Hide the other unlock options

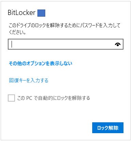tap(40, 63)
